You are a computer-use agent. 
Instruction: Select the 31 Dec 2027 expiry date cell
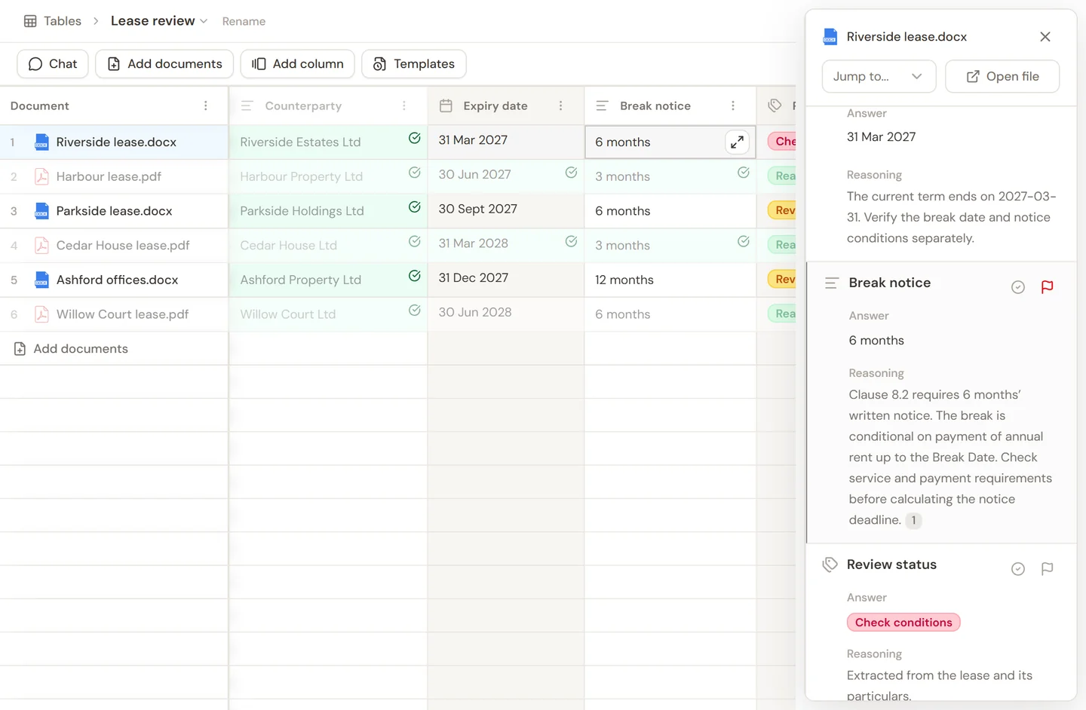coord(506,280)
